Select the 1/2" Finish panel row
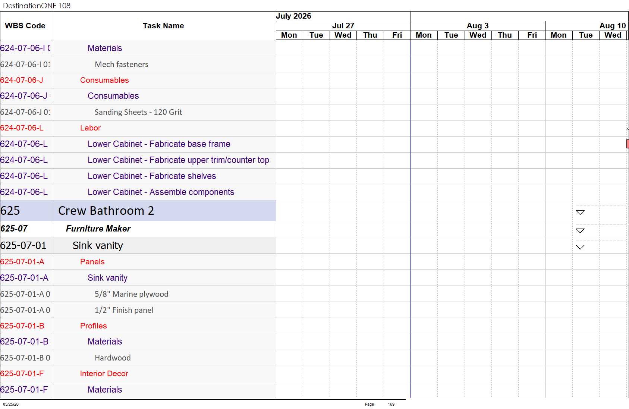629x409 pixels. tap(138, 310)
